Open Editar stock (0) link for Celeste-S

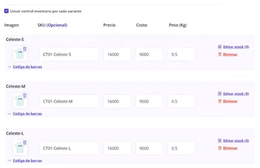click(236, 47)
